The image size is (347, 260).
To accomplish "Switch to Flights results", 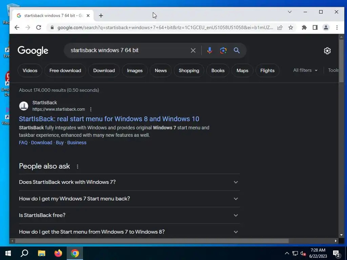I will coord(267,70).
